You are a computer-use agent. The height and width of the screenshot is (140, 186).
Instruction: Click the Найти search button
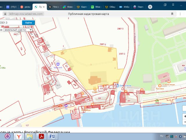[28, 23]
